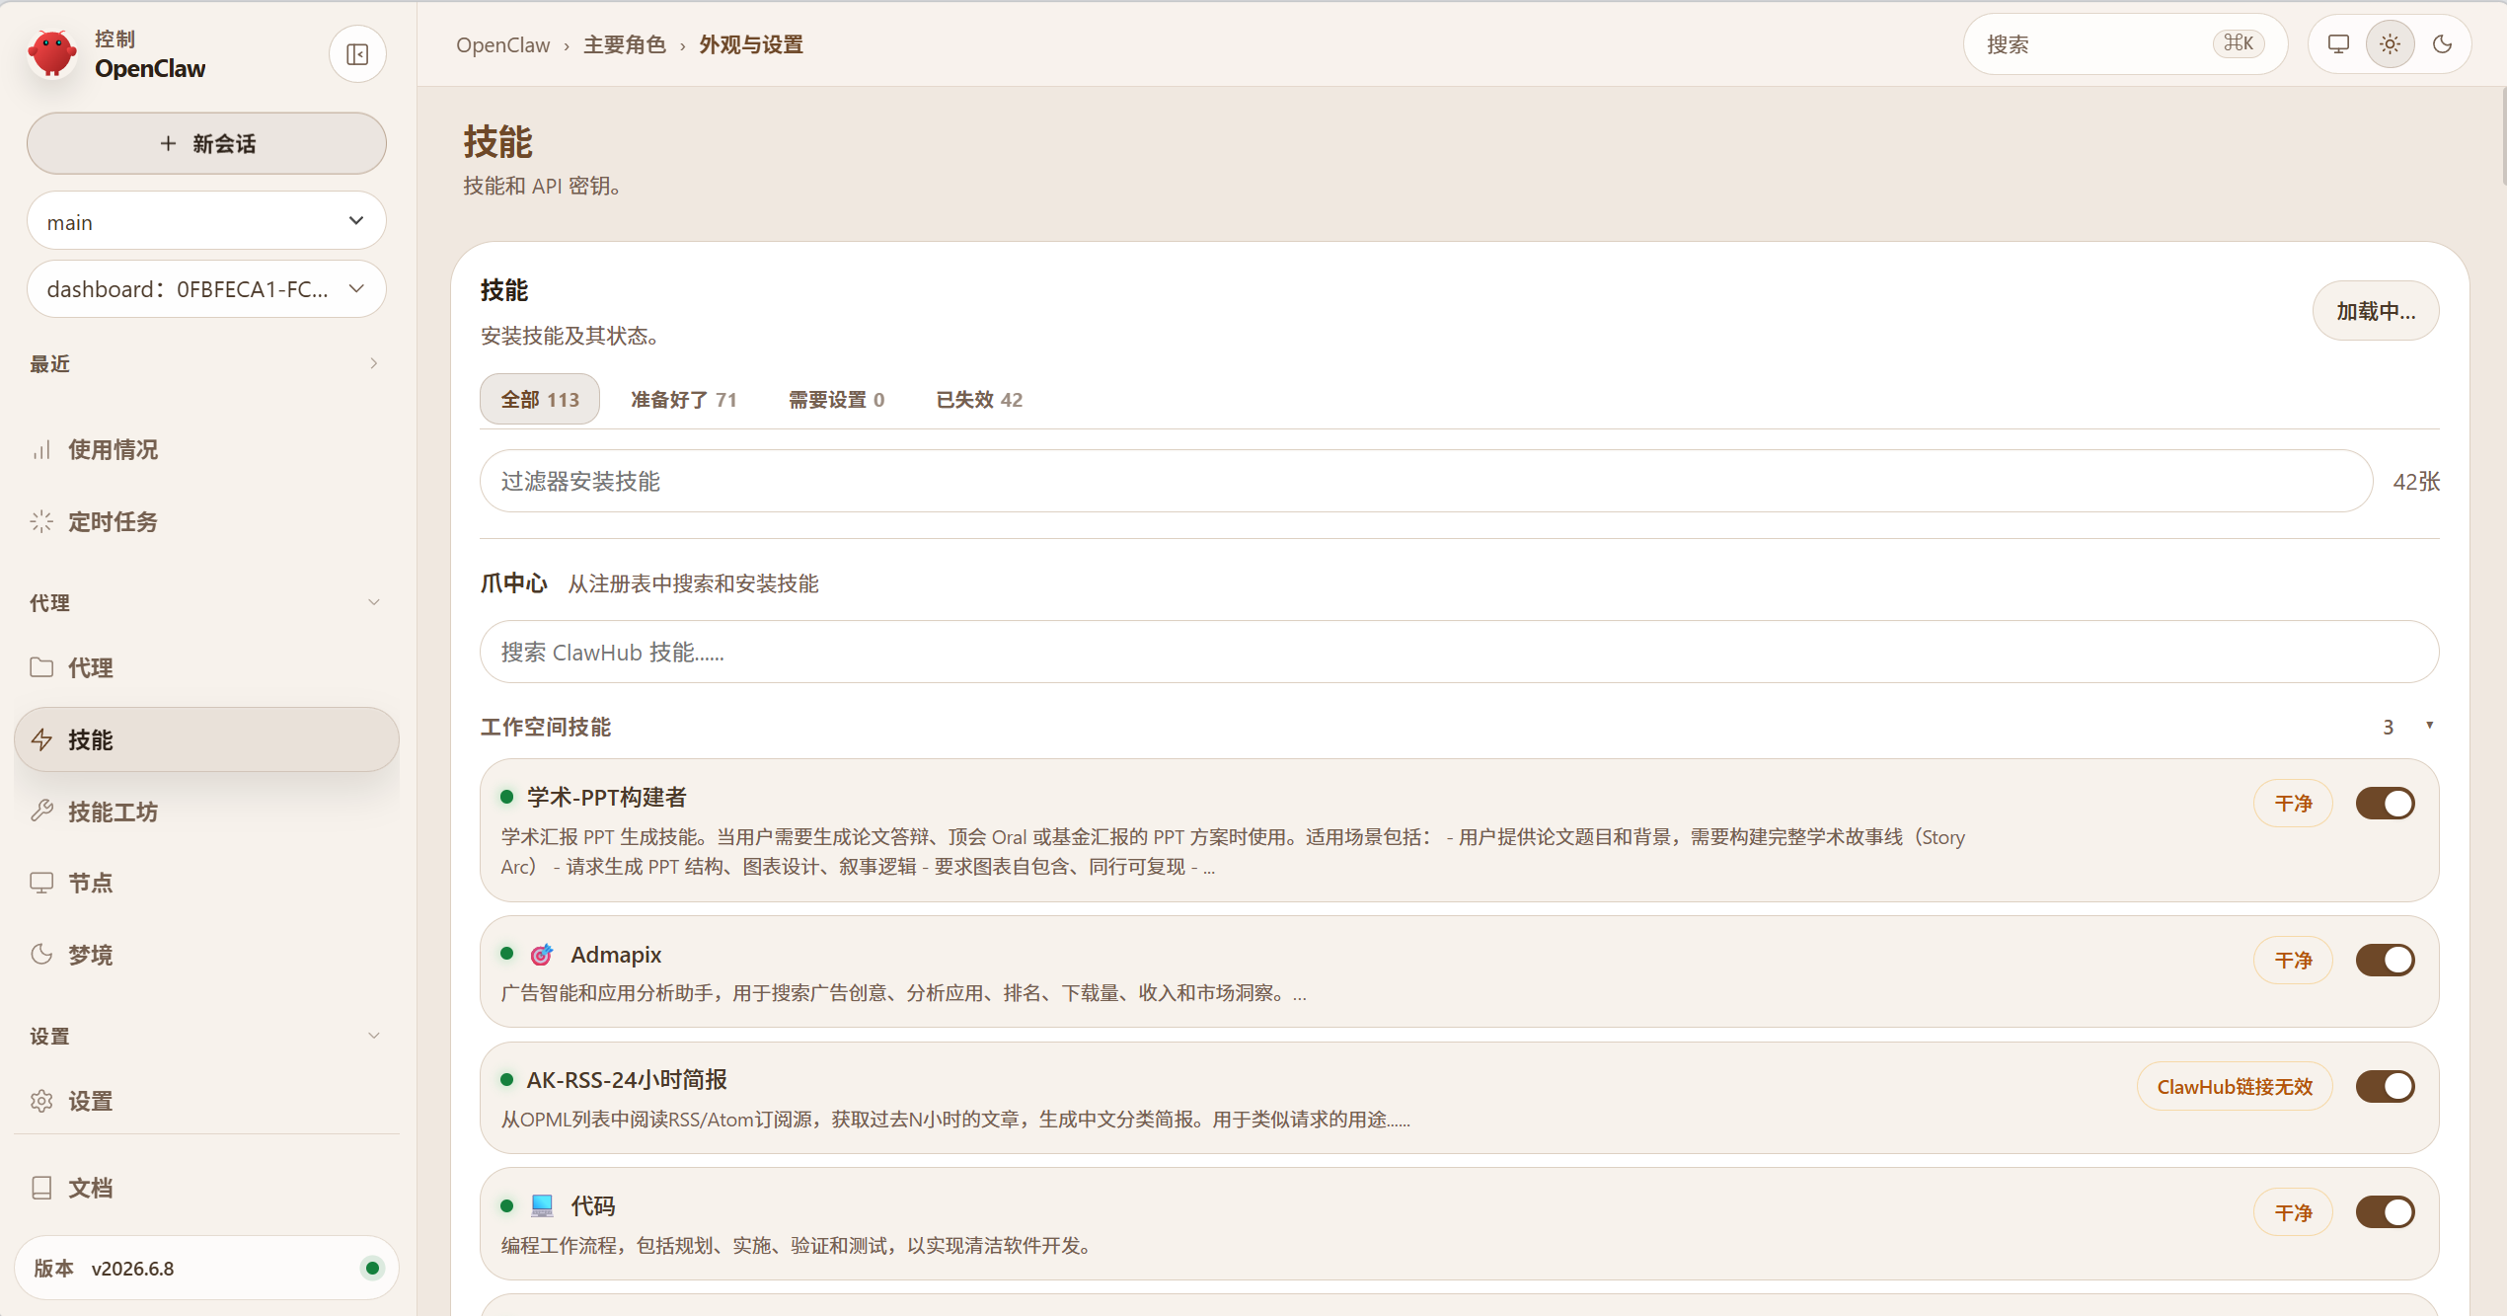
Task: Click the Admapix target icon
Action: [542, 956]
